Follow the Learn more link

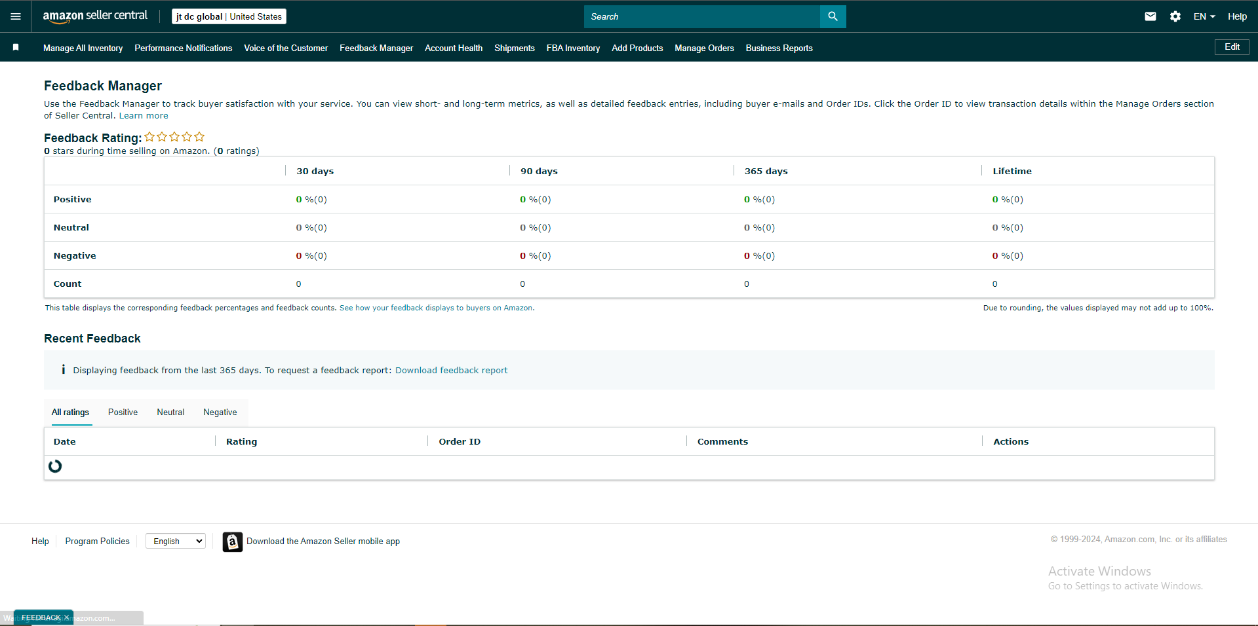tap(144, 115)
